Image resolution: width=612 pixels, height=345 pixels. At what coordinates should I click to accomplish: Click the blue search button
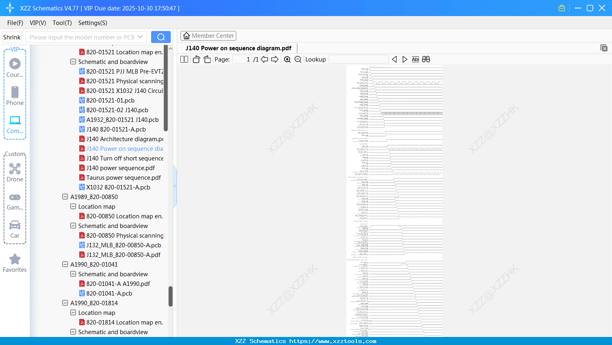161,37
